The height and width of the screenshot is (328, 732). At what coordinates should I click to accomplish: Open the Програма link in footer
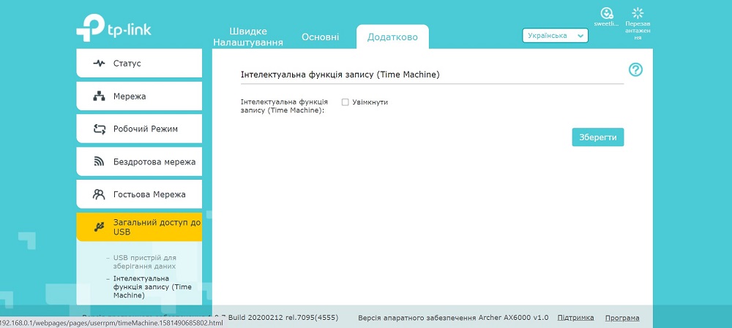(622, 318)
